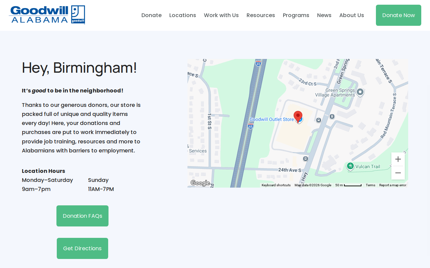Click the bus stop icon on 24th Ave S
The height and width of the screenshot is (268, 430).
pyautogui.click(x=305, y=158)
